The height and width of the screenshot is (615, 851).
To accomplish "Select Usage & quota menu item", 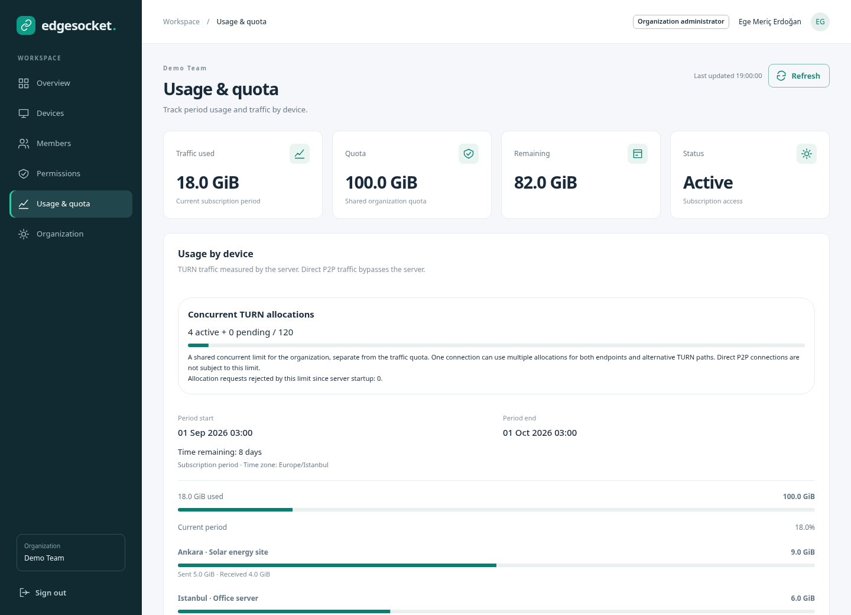I will (71, 204).
